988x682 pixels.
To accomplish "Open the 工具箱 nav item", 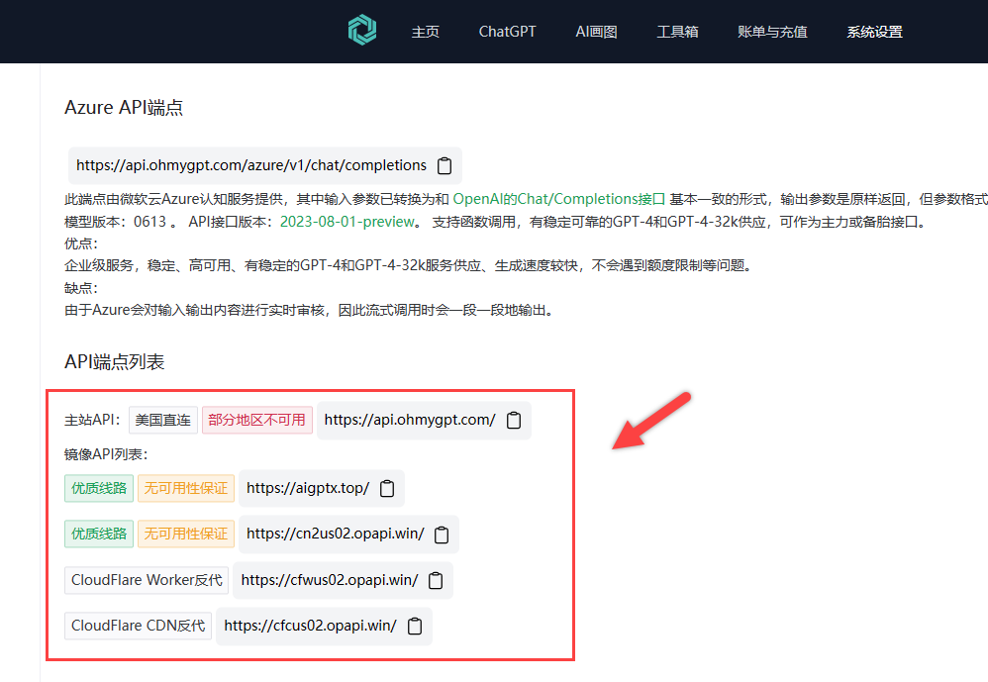I will point(677,32).
